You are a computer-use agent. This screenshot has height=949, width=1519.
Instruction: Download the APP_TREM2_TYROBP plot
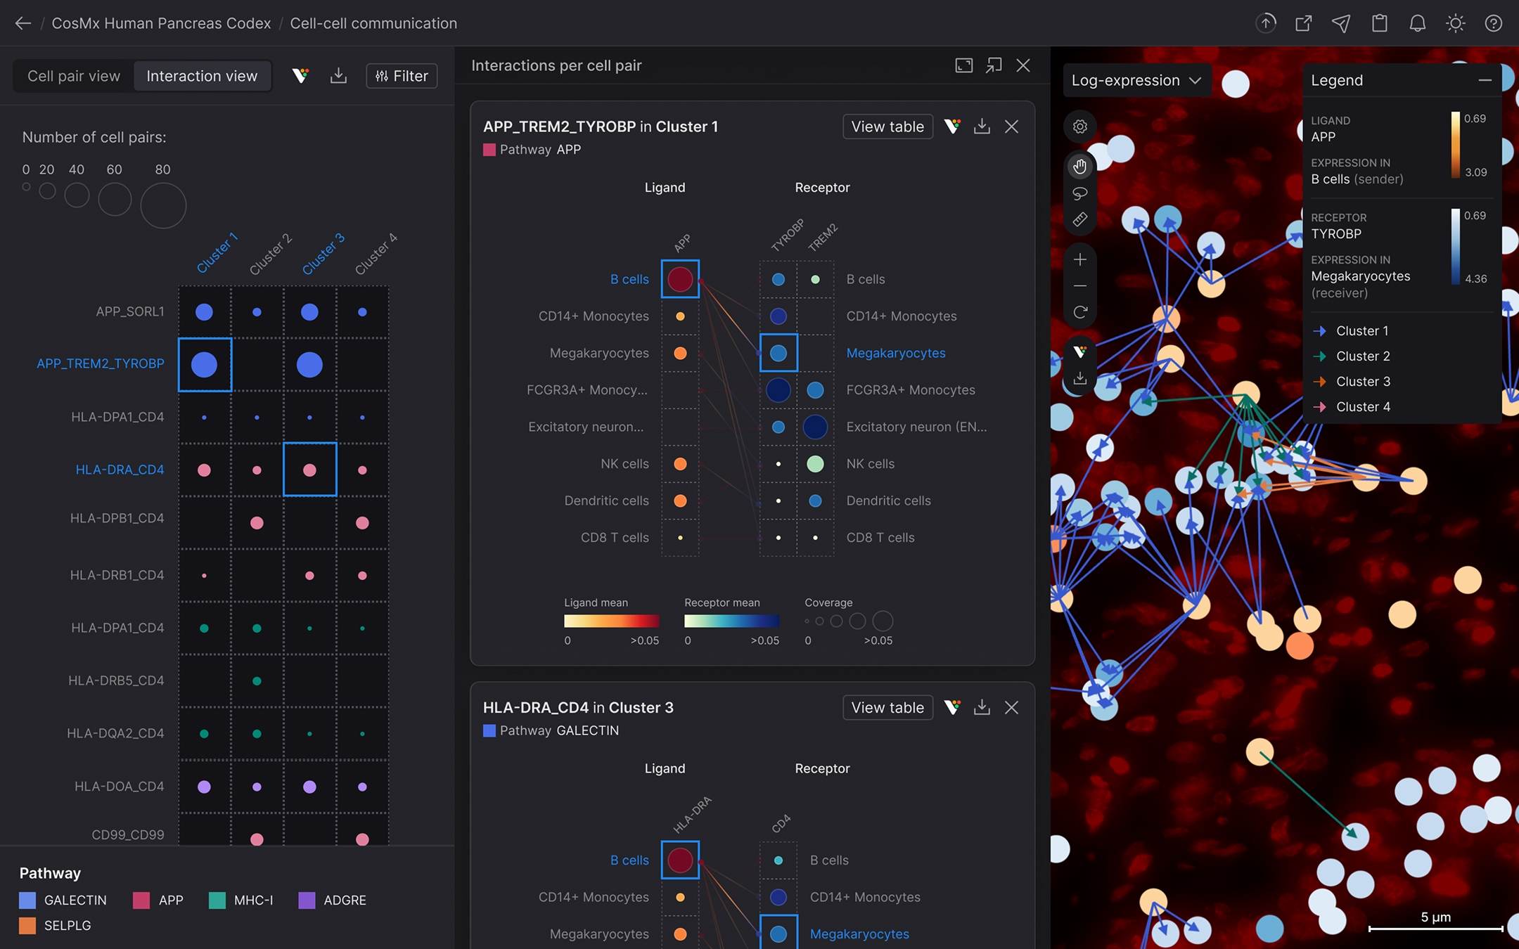[982, 127]
